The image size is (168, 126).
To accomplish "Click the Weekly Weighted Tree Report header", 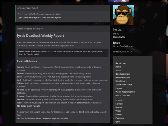I will (x=30, y=29).
